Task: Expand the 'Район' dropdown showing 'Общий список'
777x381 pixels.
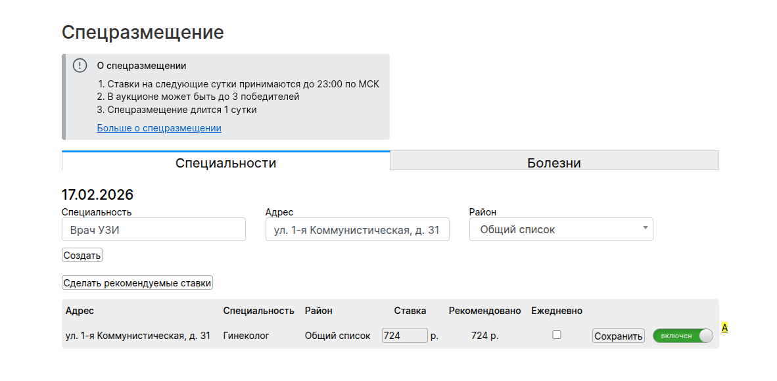Action: pos(561,230)
